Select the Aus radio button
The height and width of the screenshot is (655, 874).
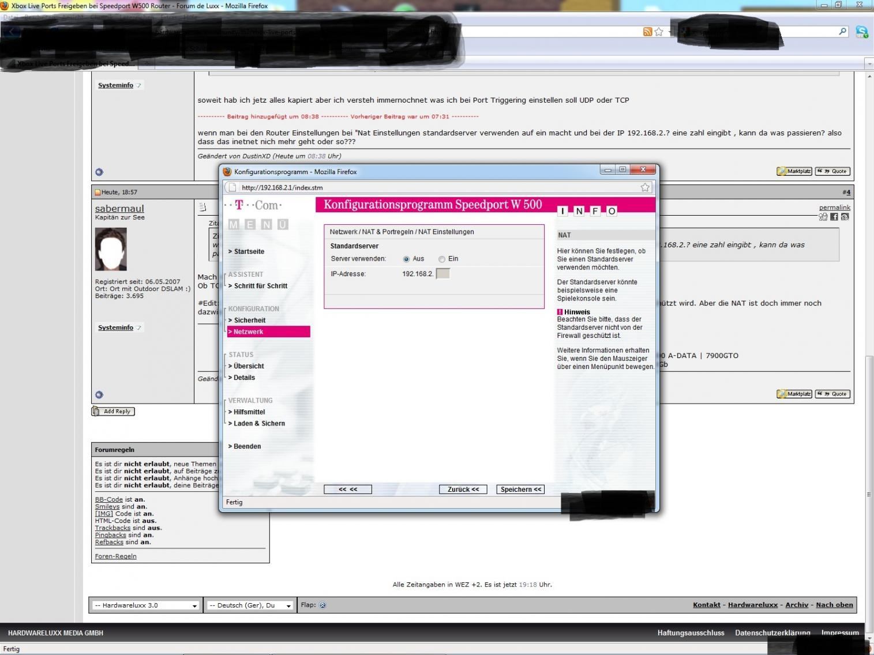click(x=406, y=259)
